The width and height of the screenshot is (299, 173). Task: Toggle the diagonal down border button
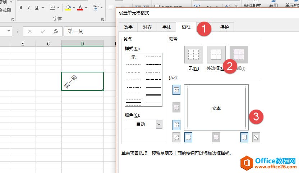(256, 137)
